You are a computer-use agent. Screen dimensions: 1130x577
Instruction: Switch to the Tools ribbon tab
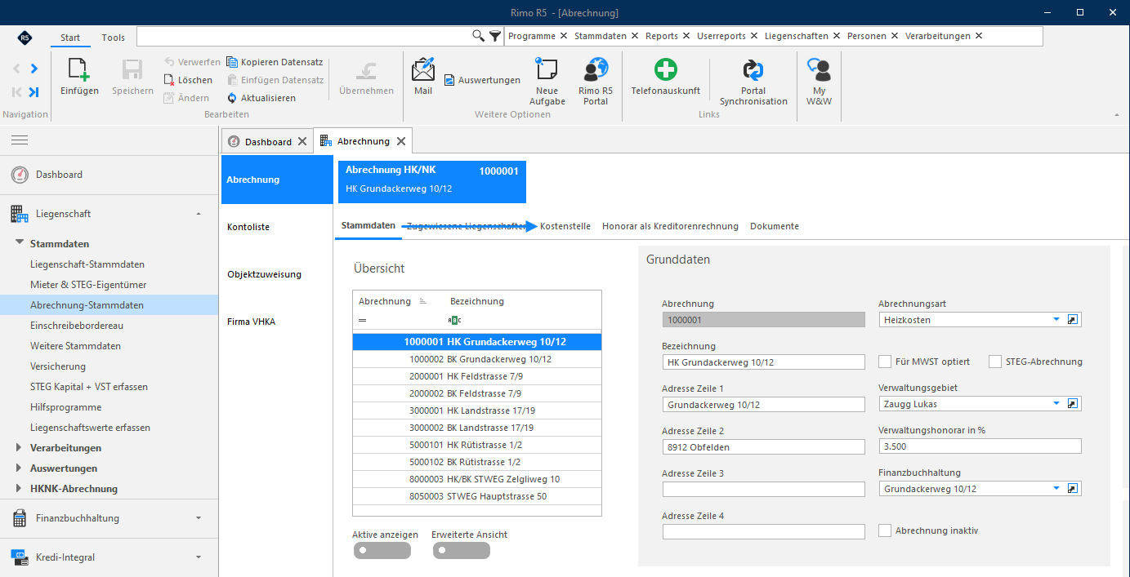pos(114,38)
